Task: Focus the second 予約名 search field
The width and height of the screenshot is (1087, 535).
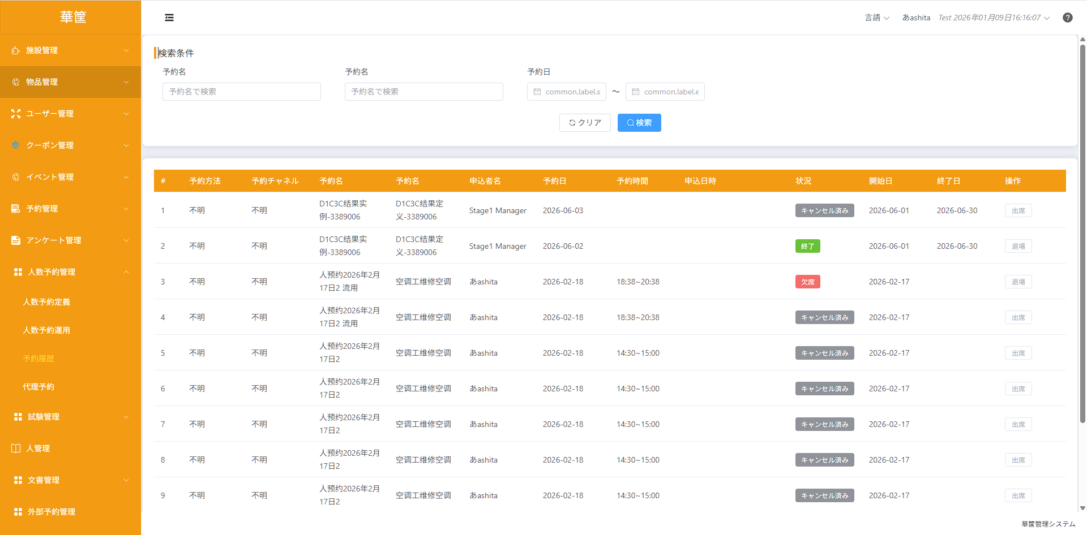Action: tap(424, 92)
